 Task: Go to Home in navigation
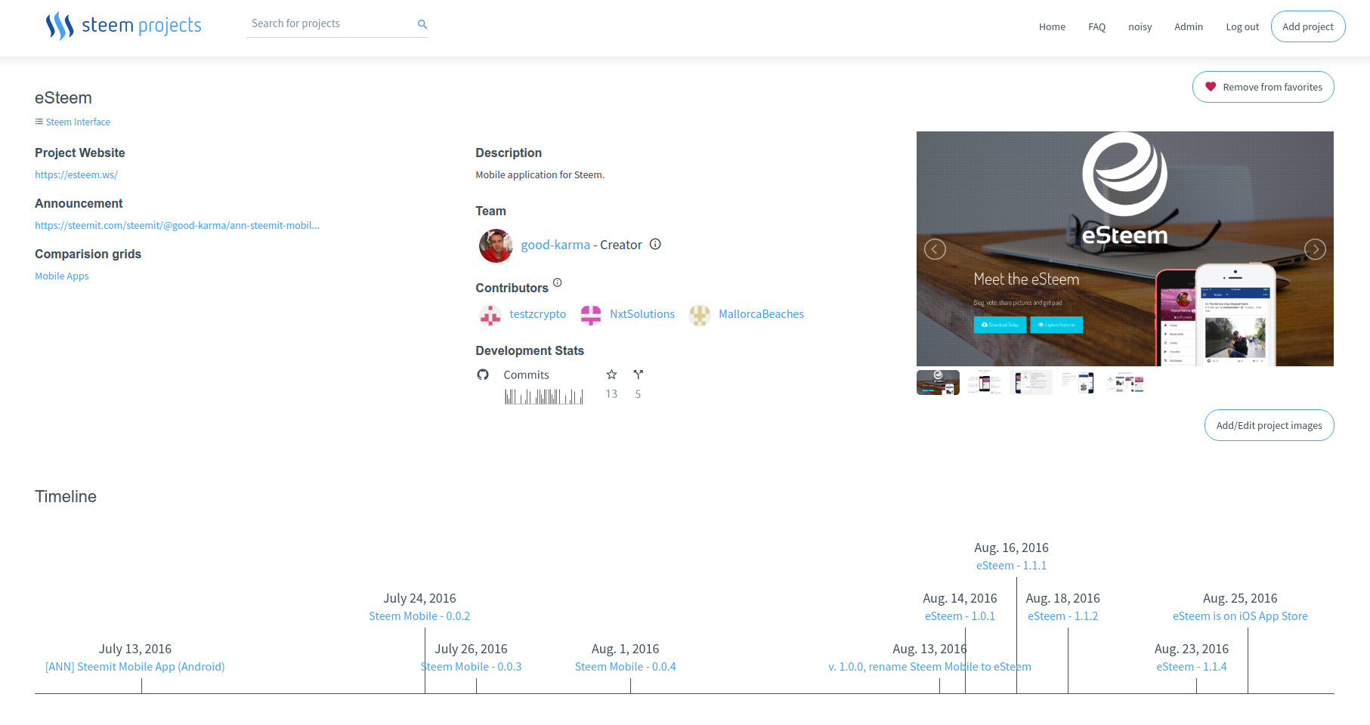pyautogui.click(x=1052, y=26)
